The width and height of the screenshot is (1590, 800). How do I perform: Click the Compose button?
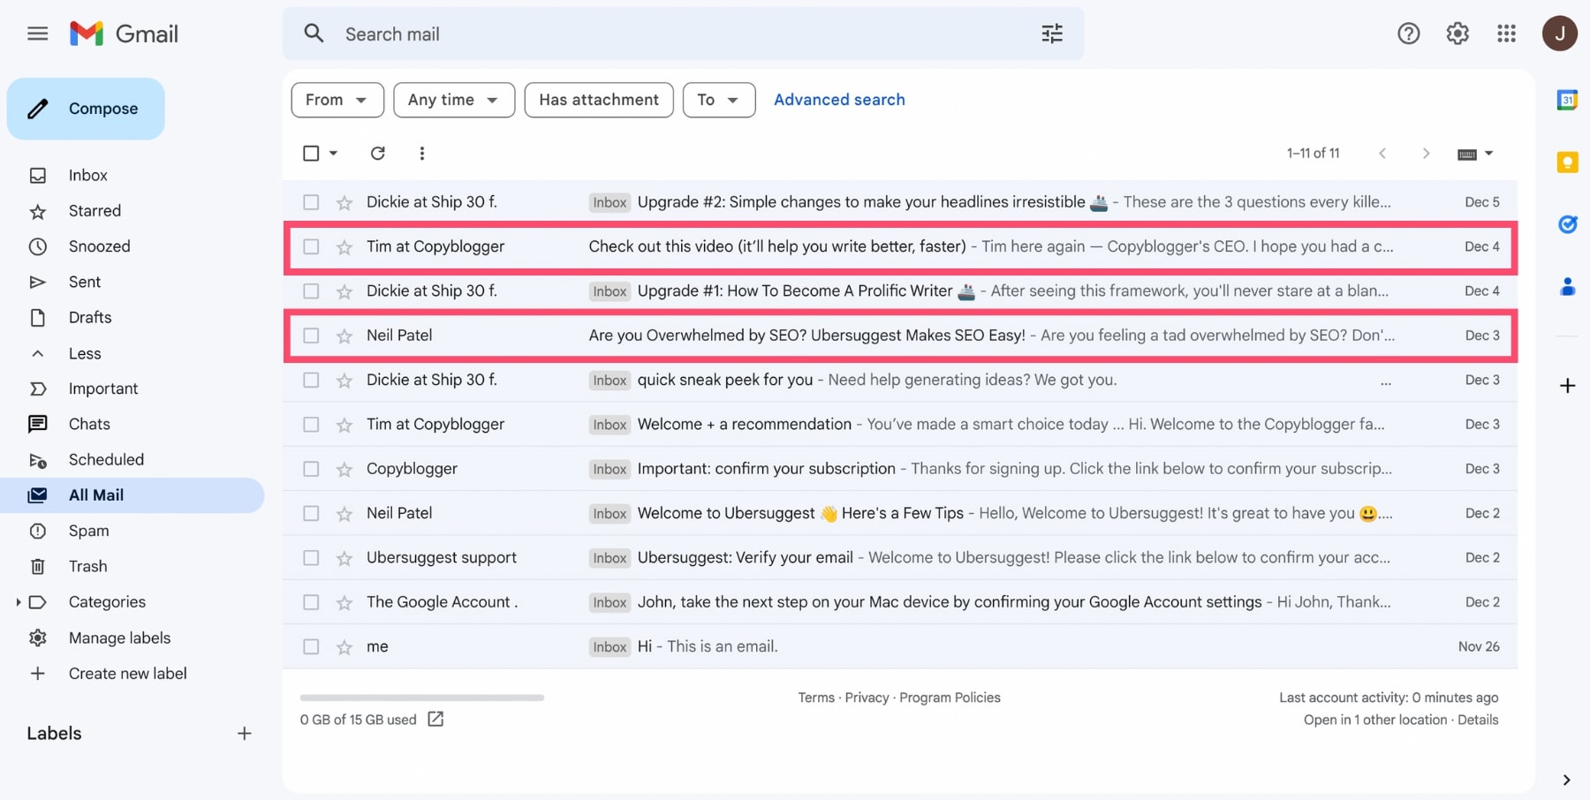coord(87,109)
